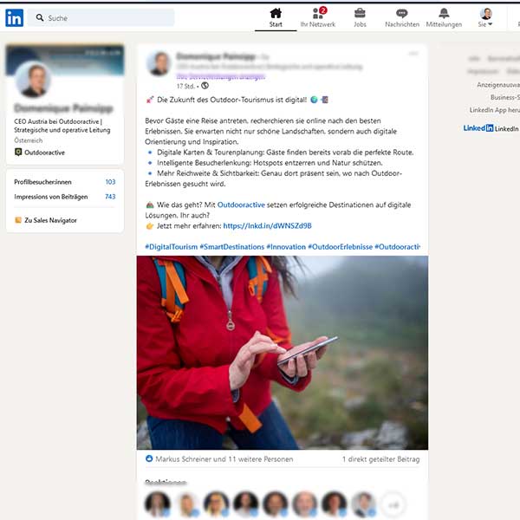Click hashtag #DigitalTourism
The image size is (520, 520).
(x=171, y=247)
